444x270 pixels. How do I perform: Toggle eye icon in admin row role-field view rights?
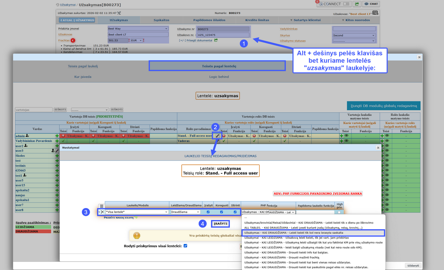[x=387, y=136]
